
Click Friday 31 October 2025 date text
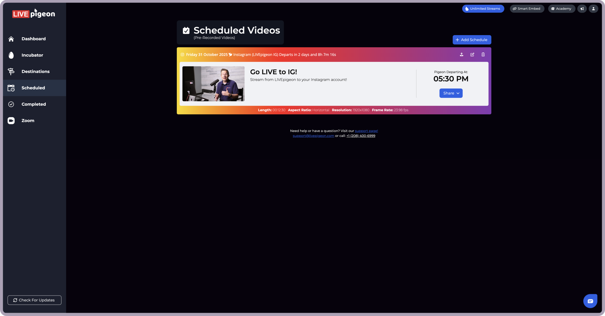pos(207,54)
